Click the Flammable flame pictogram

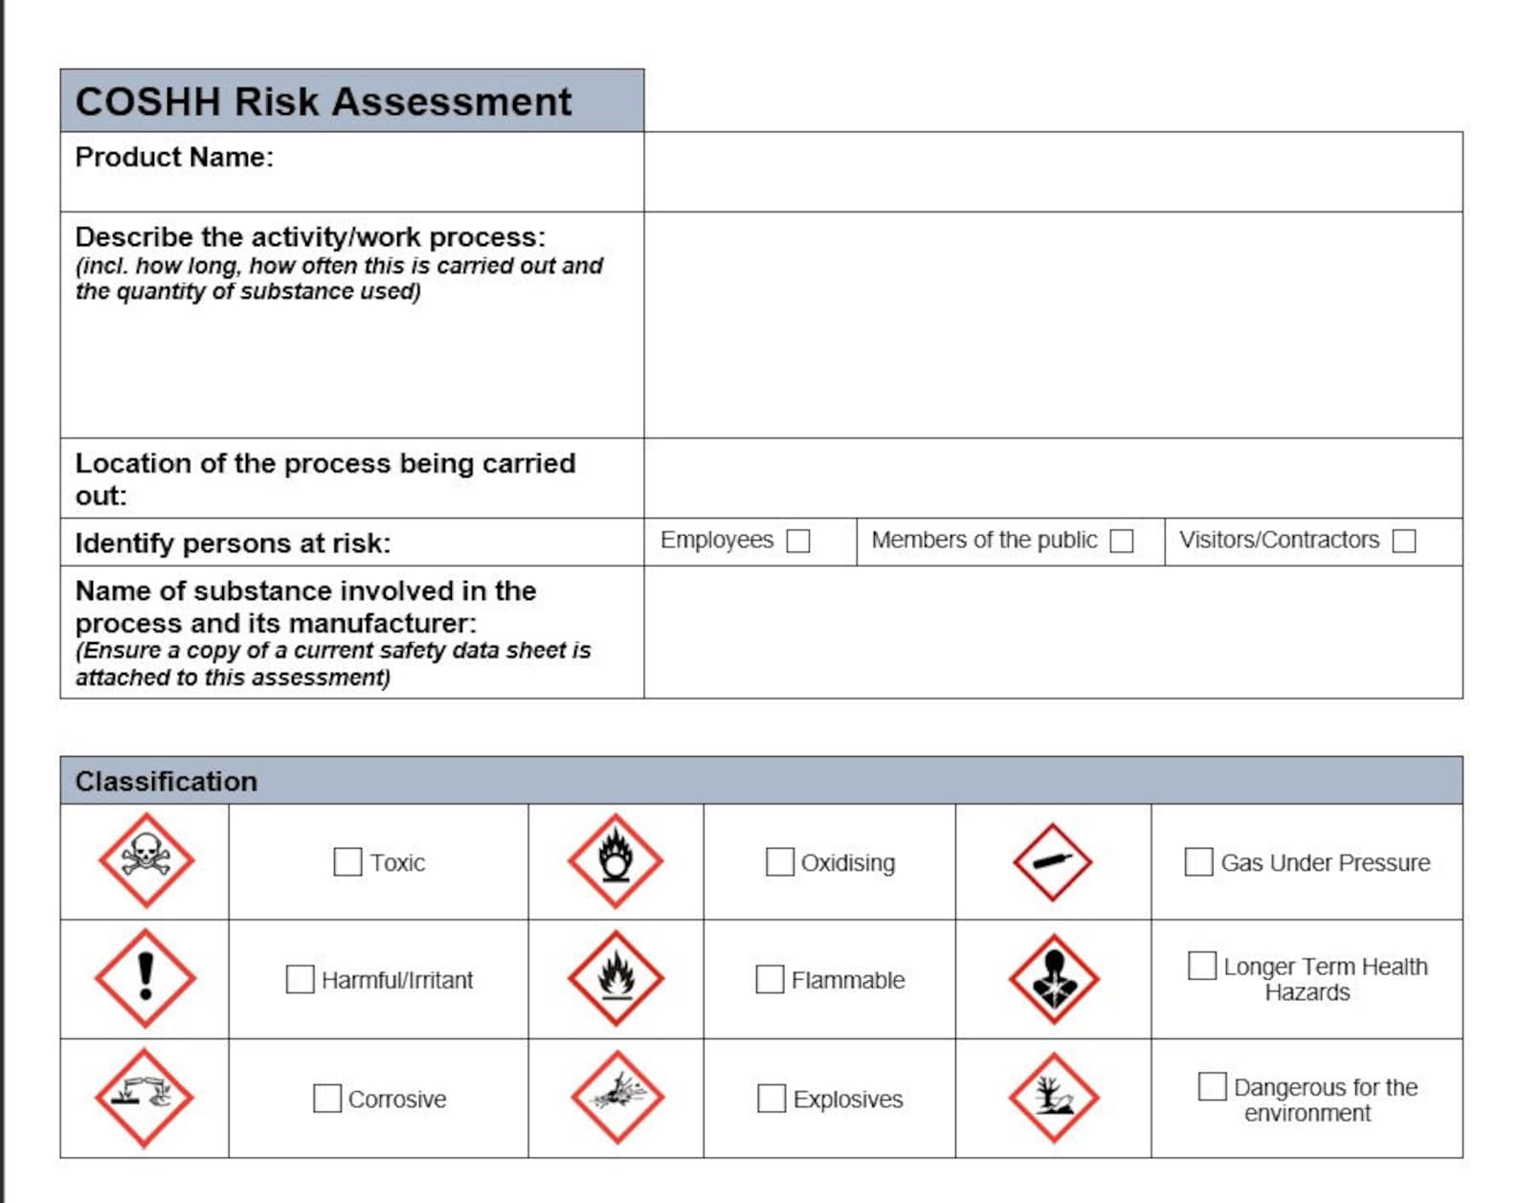[x=615, y=978]
